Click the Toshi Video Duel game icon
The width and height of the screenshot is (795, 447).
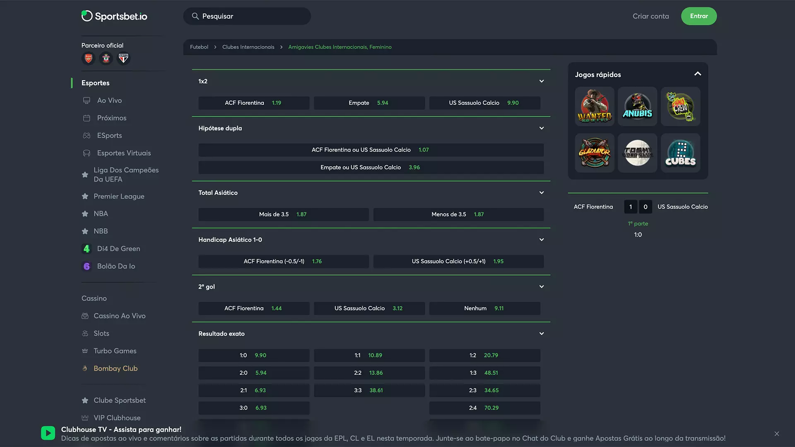pos(637,153)
